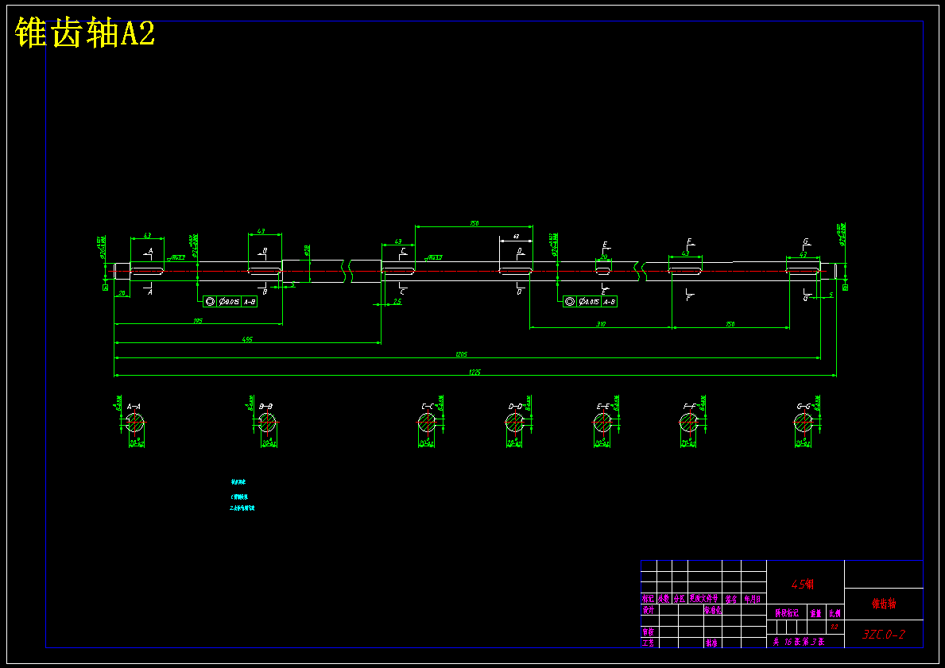This screenshot has height=668, width=945.
Task: Click the 设计 label in title block
Action: [x=649, y=610]
